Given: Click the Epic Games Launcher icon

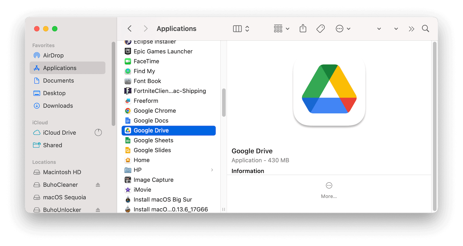Looking at the screenshot, I should pyautogui.click(x=128, y=51).
